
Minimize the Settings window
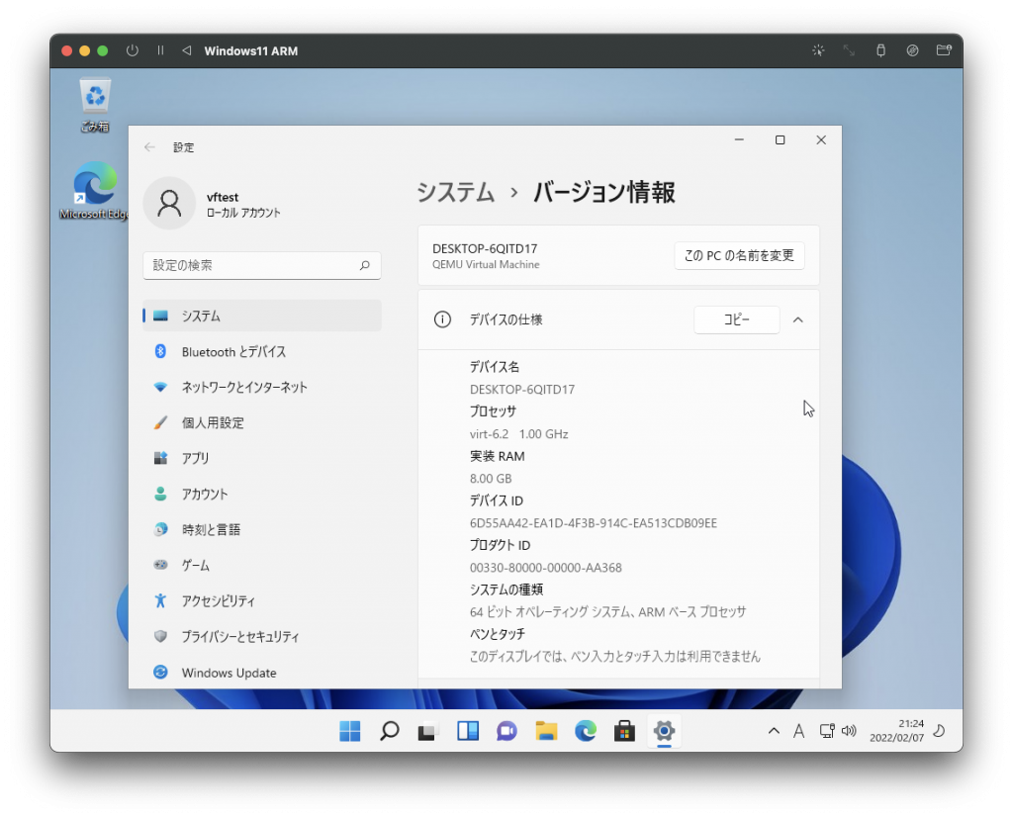[x=739, y=140]
